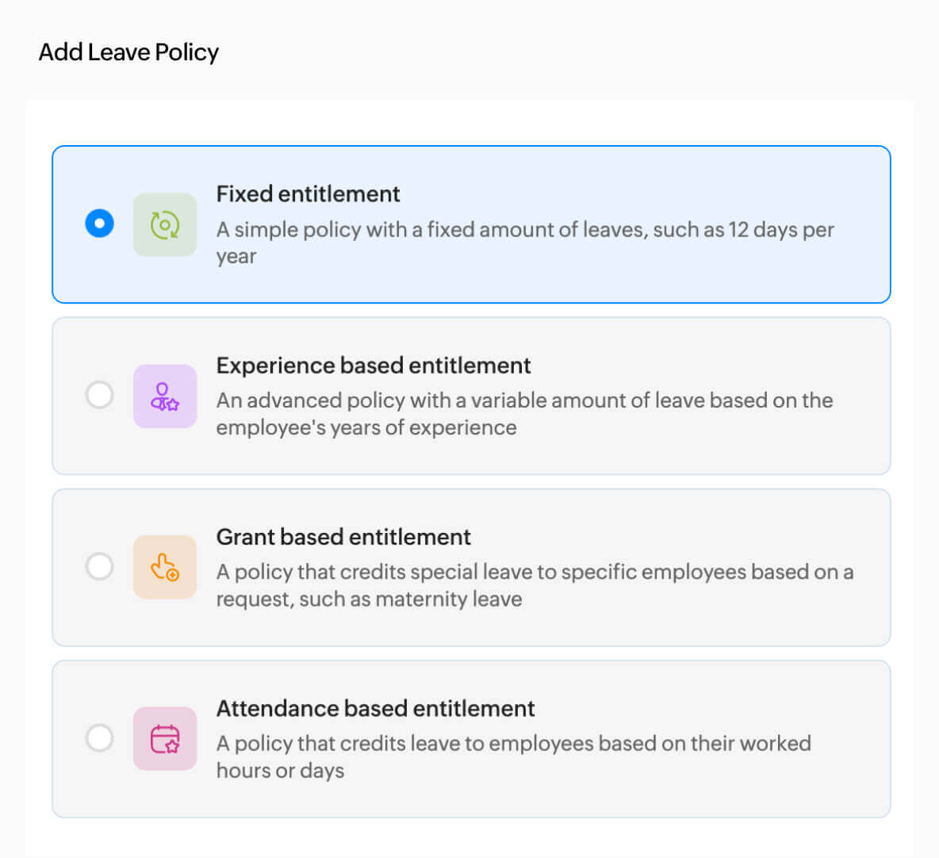Click the worked hours or days description
Image resolution: width=939 pixels, height=858 pixels.
click(x=513, y=756)
